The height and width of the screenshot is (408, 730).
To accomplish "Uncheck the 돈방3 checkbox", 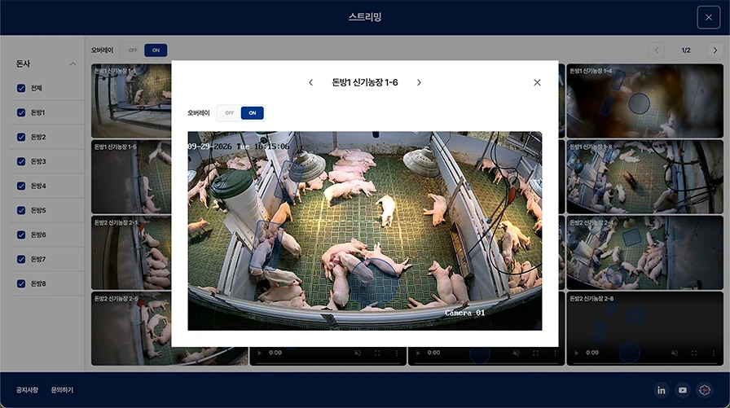I will (21, 161).
